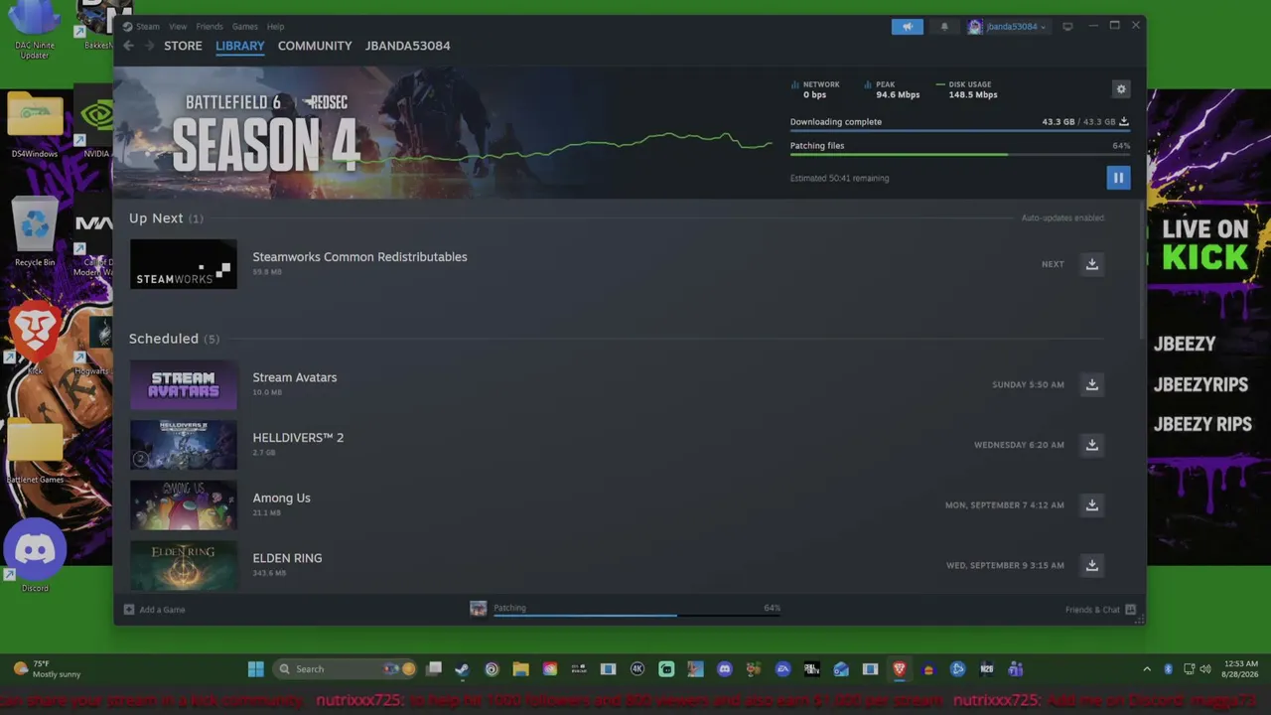The height and width of the screenshot is (715, 1271).
Task: Click the Stream Avatars title
Action: pyautogui.click(x=295, y=377)
